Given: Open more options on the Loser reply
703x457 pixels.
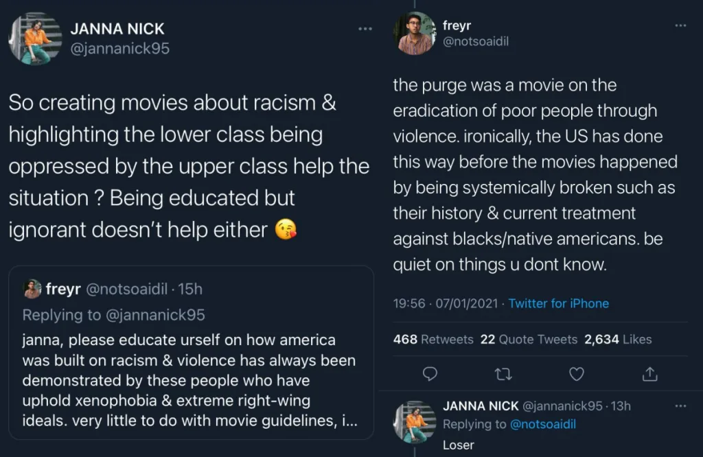Looking at the screenshot, I should tap(680, 406).
